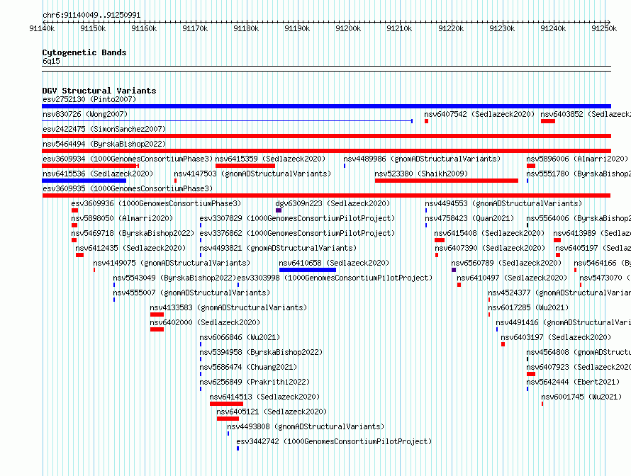Click the esv2752130 (Pinto2007) variant label

tap(89, 99)
